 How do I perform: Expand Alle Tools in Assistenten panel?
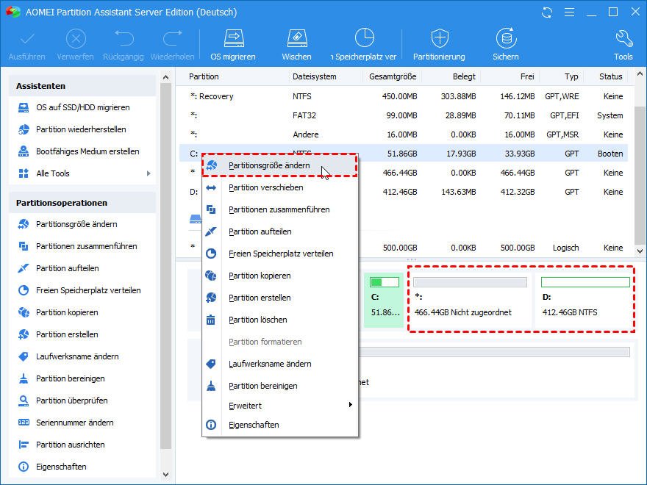point(149,173)
